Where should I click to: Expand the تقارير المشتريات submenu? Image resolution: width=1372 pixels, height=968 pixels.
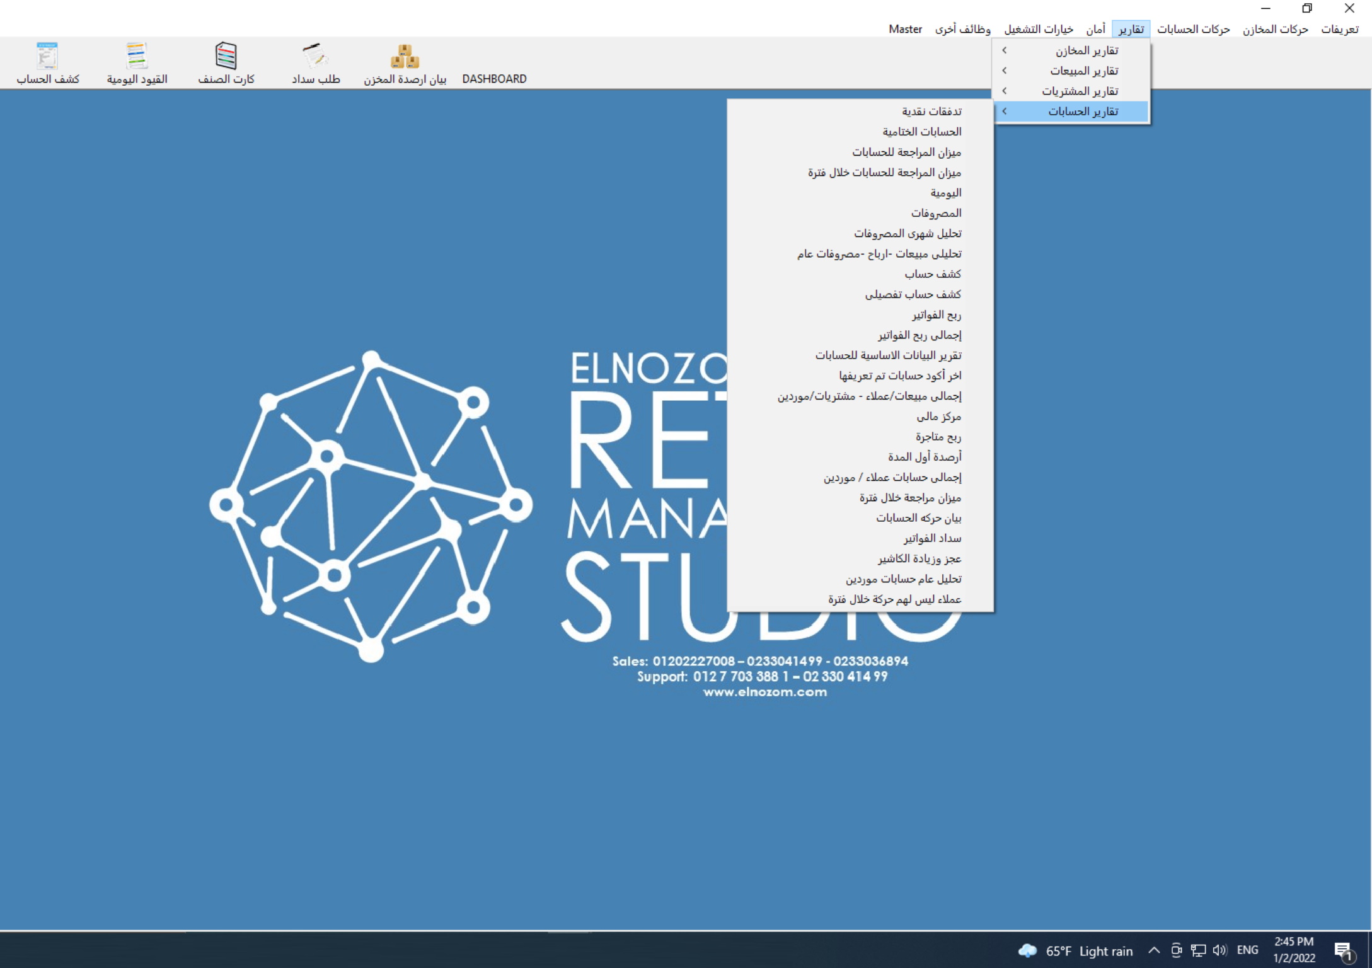(1071, 91)
